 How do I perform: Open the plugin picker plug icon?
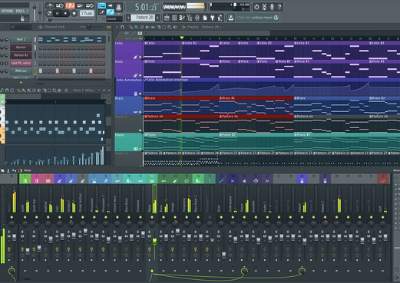213,18
